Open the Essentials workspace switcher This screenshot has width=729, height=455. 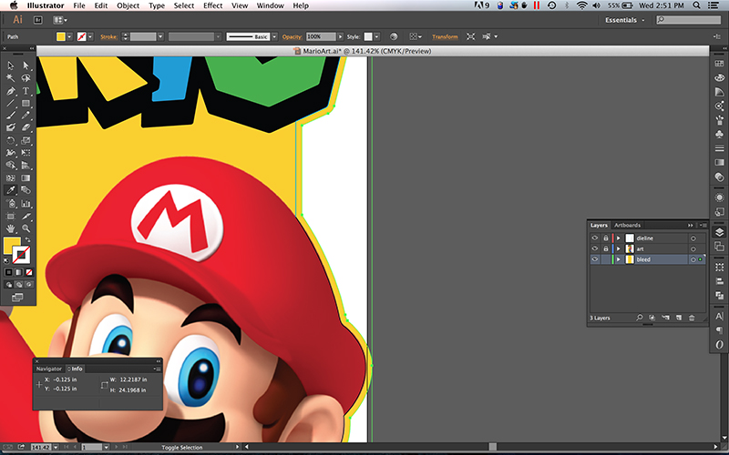click(x=624, y=20)
